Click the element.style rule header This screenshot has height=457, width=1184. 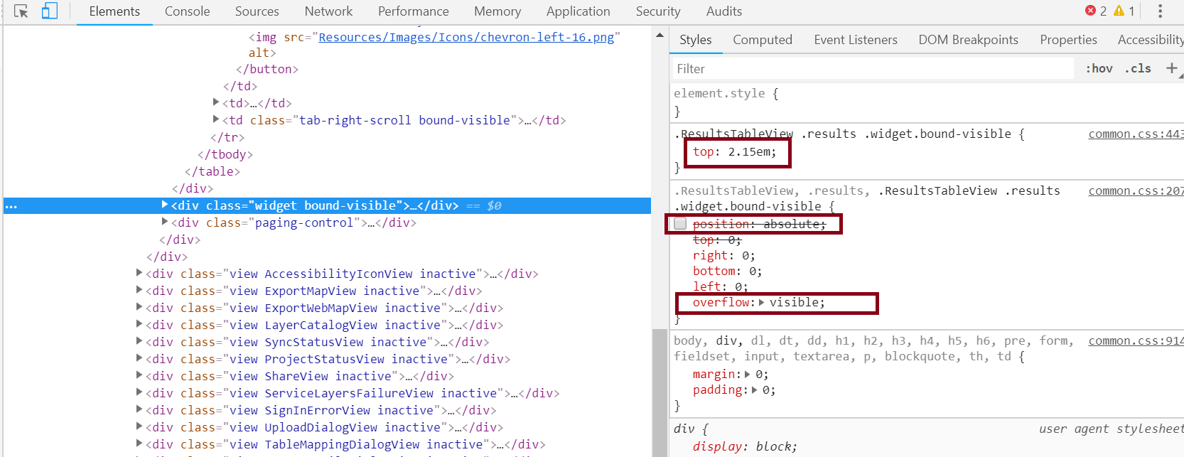(x=726, y=94)
